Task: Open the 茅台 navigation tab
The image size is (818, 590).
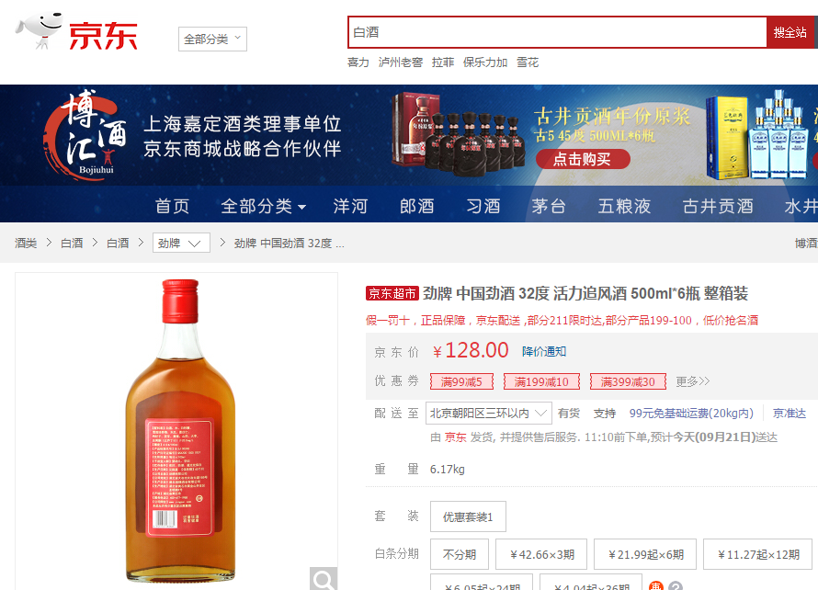Action: click(x=549, y=206)
